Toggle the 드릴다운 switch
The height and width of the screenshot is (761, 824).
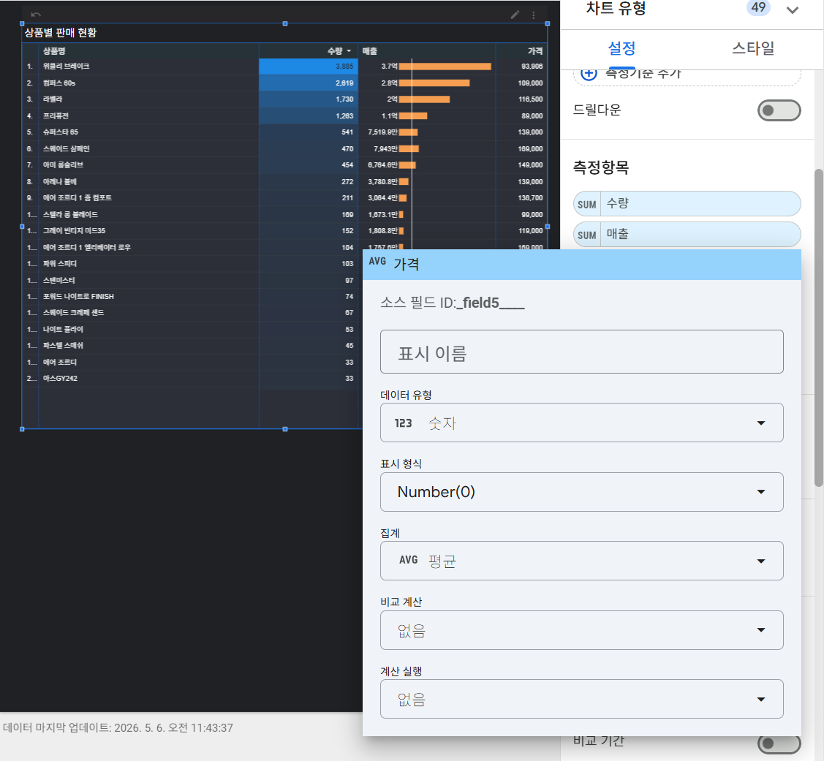pos(779,110)
